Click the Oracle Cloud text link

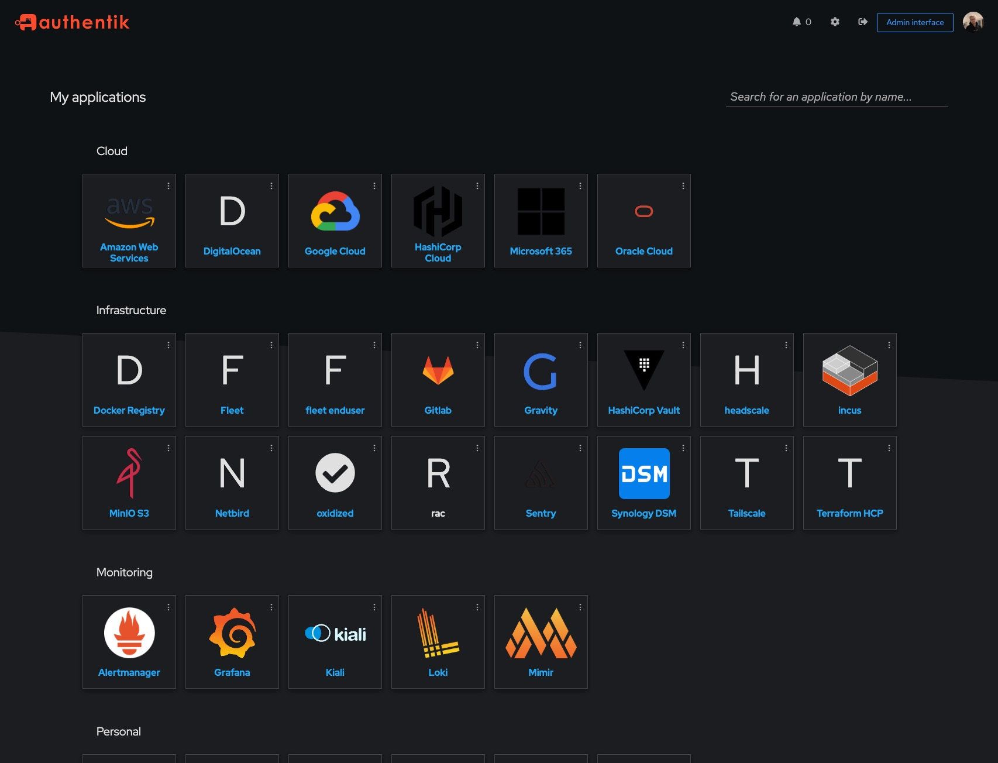coord(644,251)
